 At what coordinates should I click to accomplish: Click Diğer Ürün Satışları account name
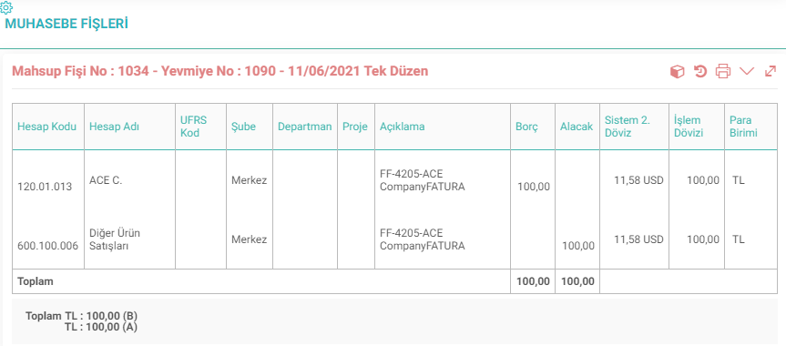(113, 239)
